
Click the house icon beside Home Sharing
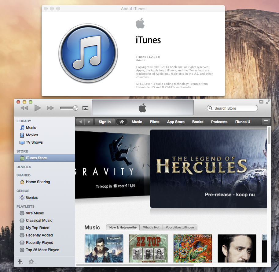pyautogui.click(x=22, y=182)
